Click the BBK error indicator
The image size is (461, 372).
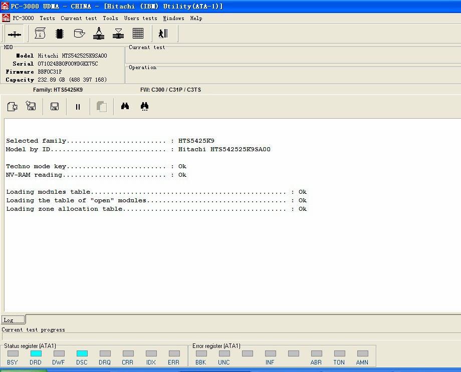201,353
